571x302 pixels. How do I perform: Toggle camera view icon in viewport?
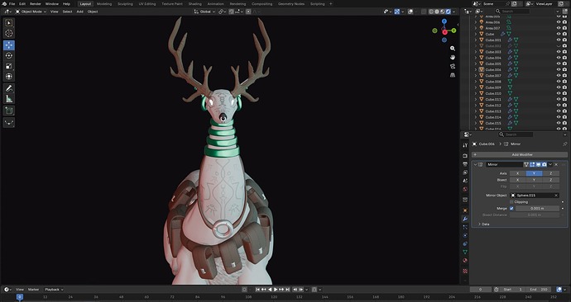[453, 67]
